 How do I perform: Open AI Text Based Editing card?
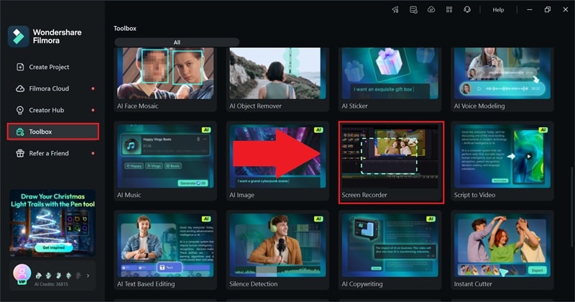click(165, 250)
